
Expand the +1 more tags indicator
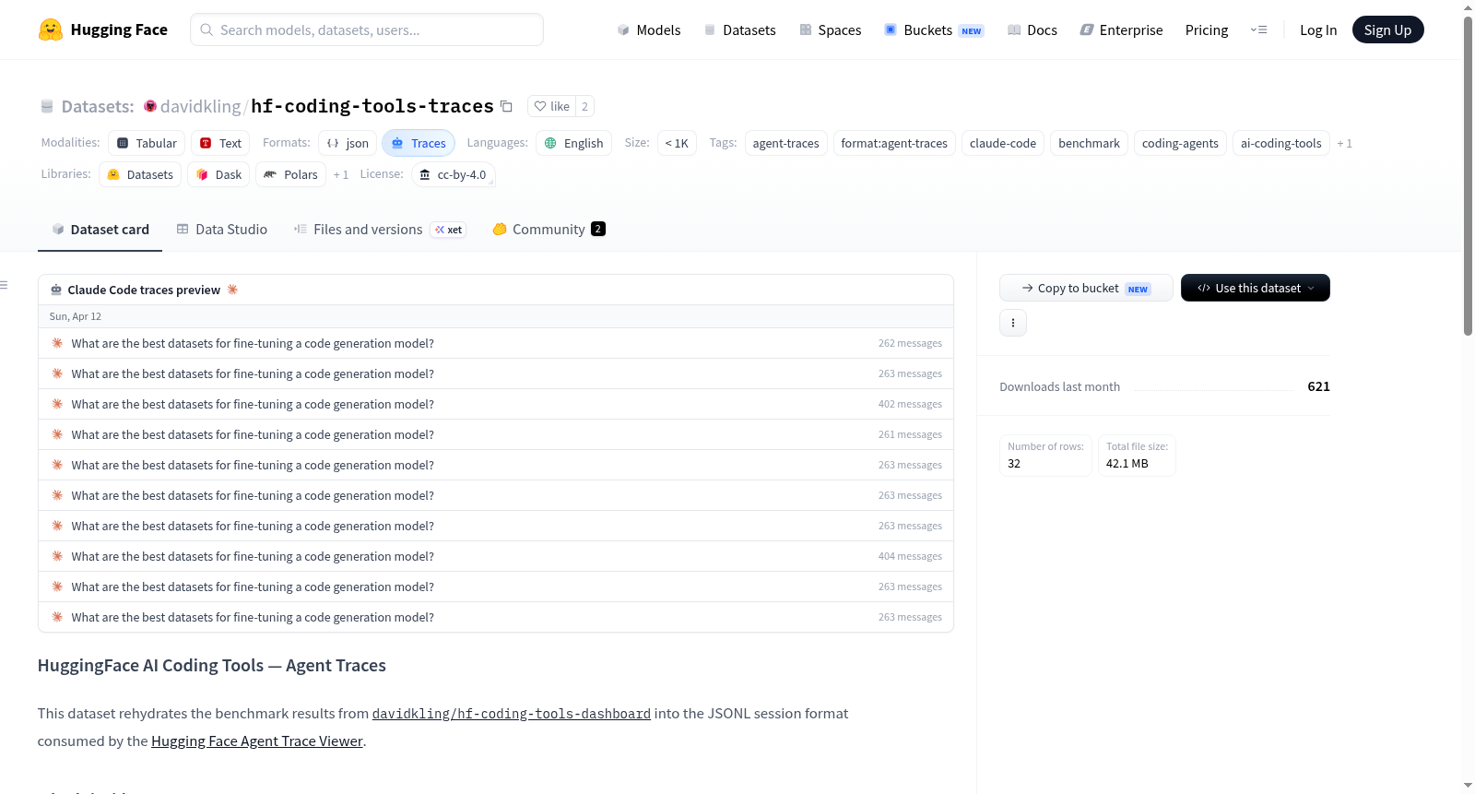coord(1344,143)
